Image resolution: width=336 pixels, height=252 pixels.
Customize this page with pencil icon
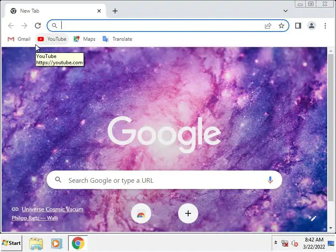pyautogui.click(x=313, y=218)
